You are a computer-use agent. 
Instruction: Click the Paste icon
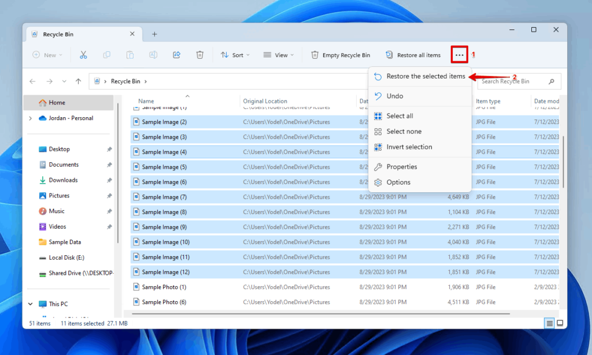129,54
